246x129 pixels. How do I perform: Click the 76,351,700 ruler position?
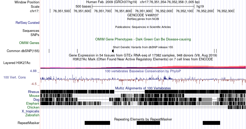coord(102,11)
